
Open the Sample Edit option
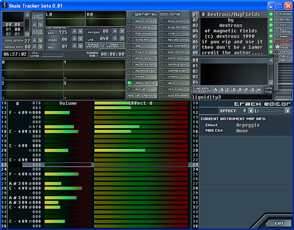coord(177,65)
